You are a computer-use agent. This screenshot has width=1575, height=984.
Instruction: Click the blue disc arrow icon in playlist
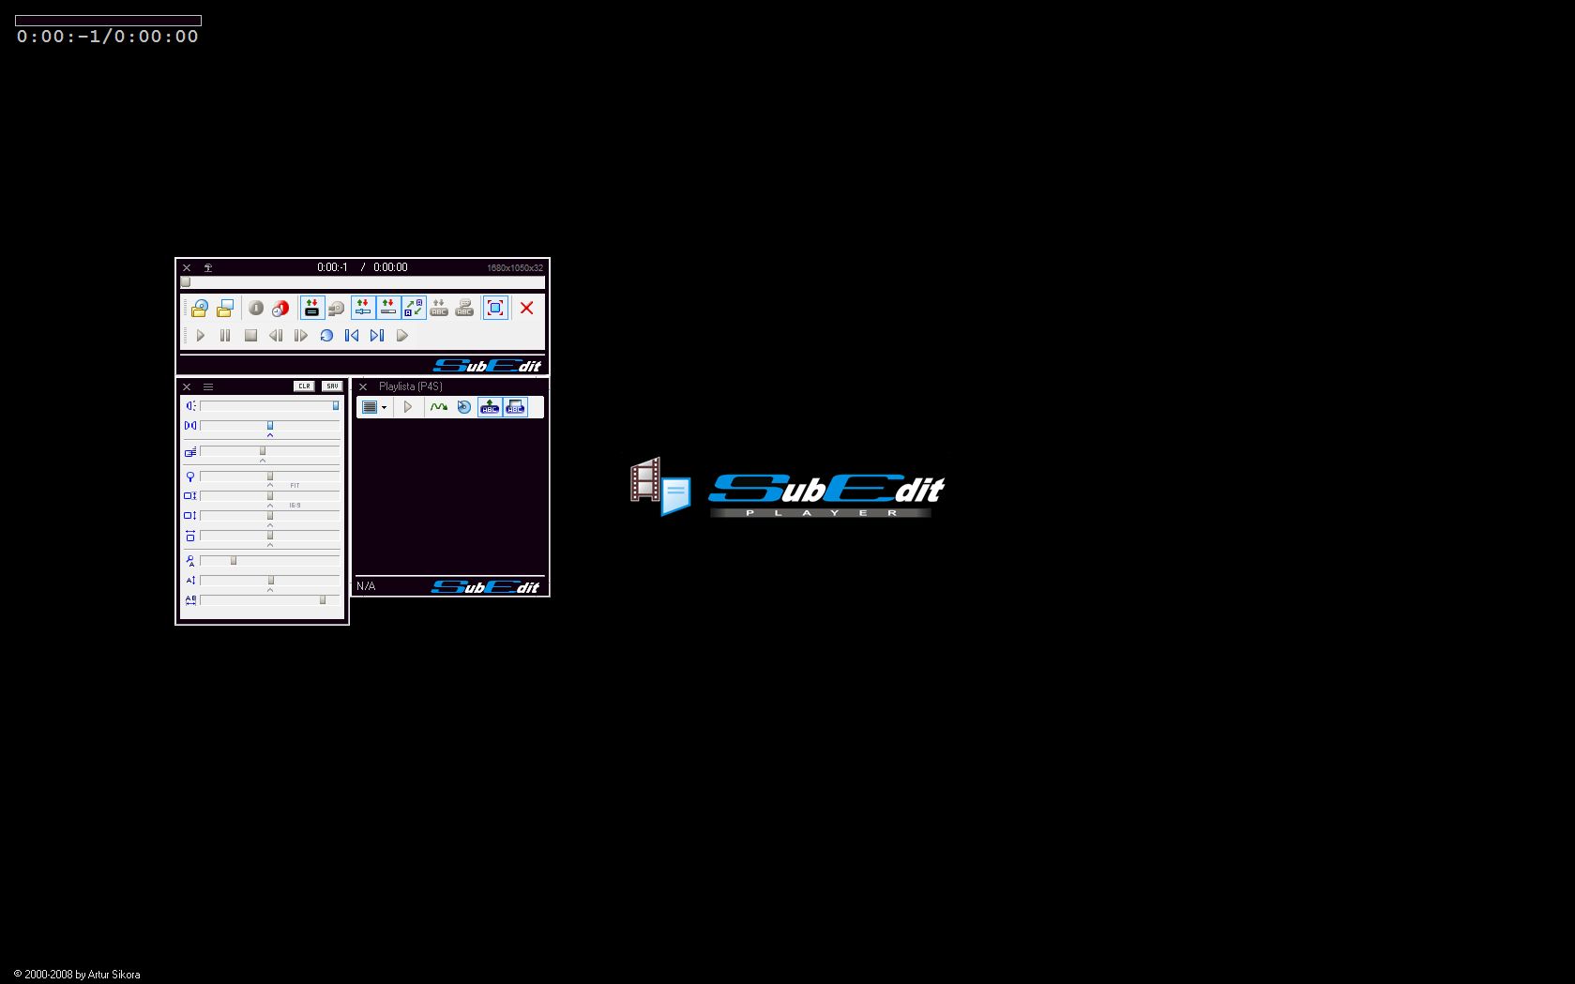coord(463,407)
